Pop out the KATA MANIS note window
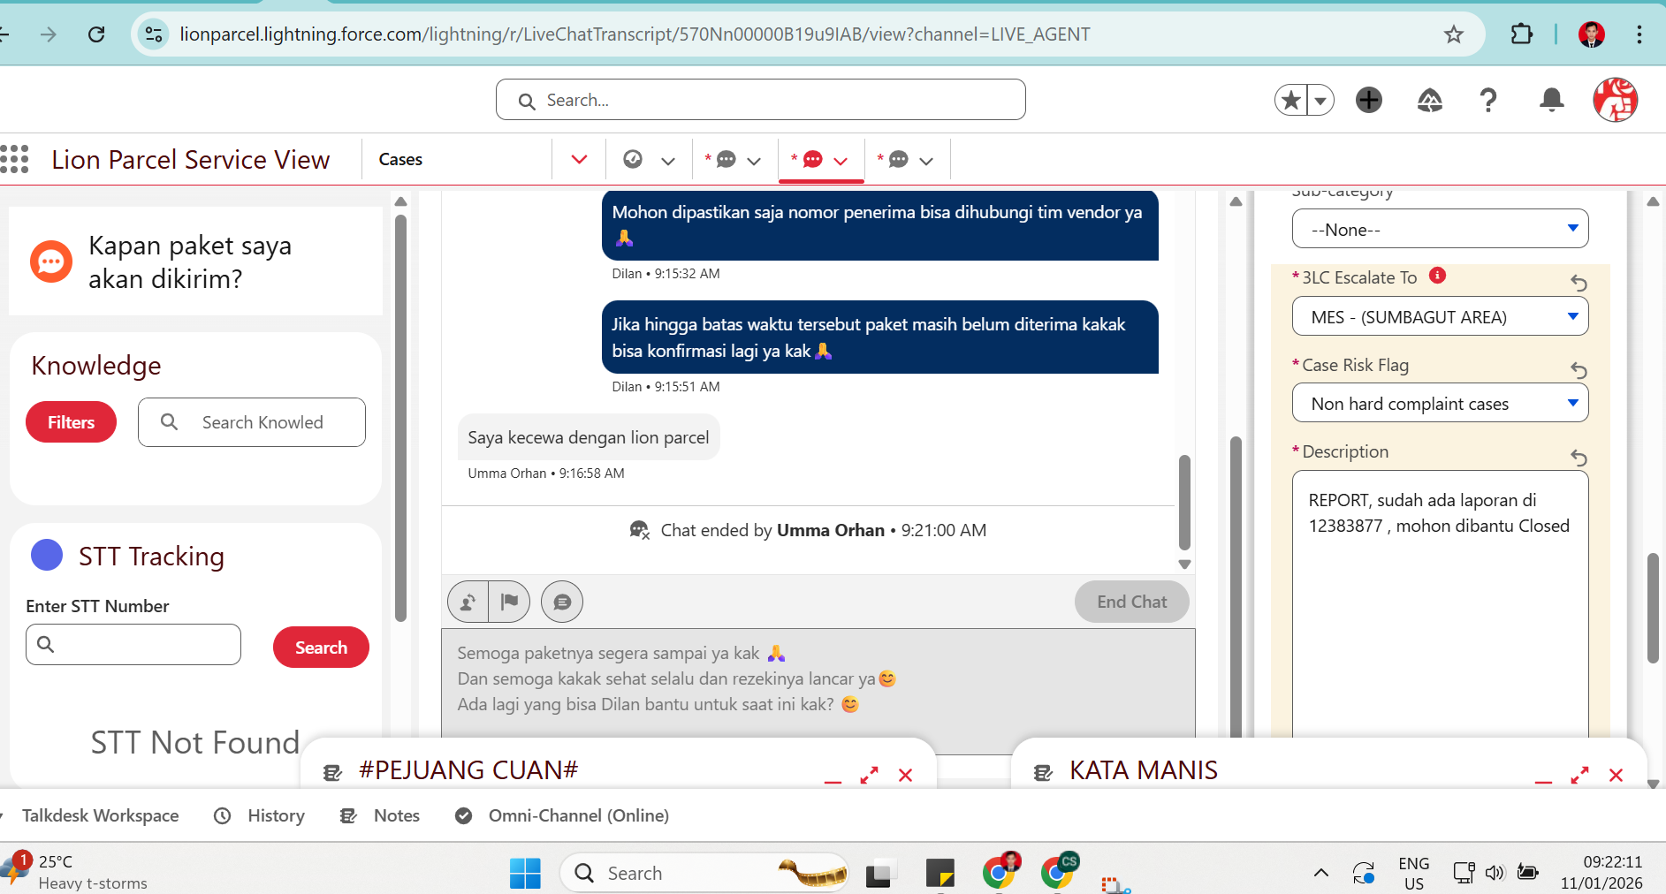The image size is (1666, 894). point(1579,775)
